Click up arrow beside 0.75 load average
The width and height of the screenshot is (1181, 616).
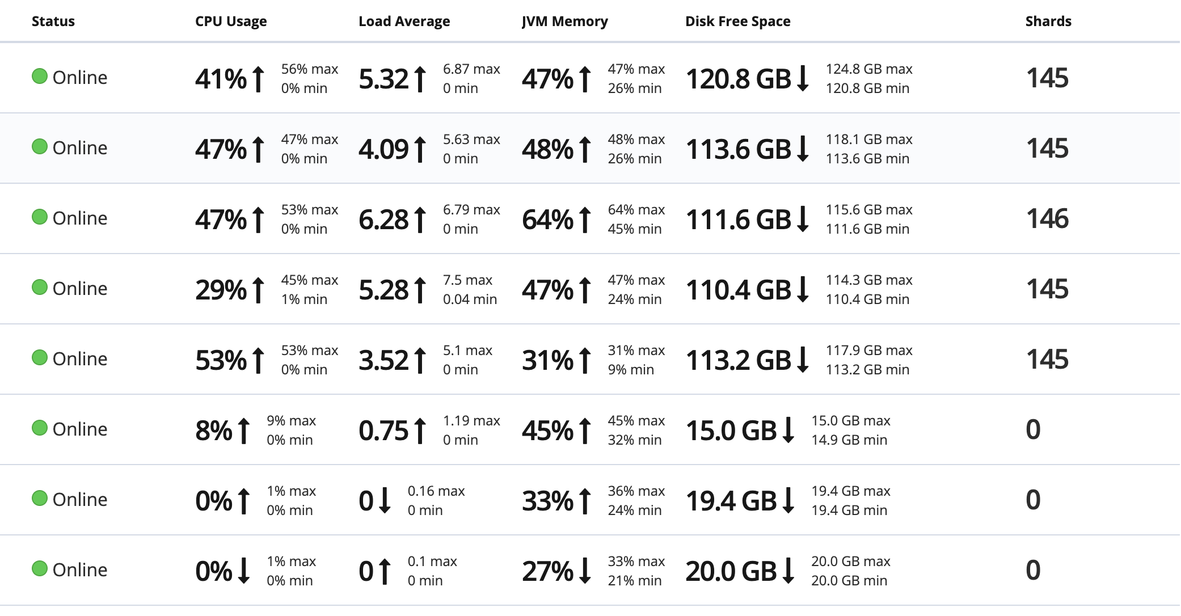pyautogui.click(x=420, y=431)
